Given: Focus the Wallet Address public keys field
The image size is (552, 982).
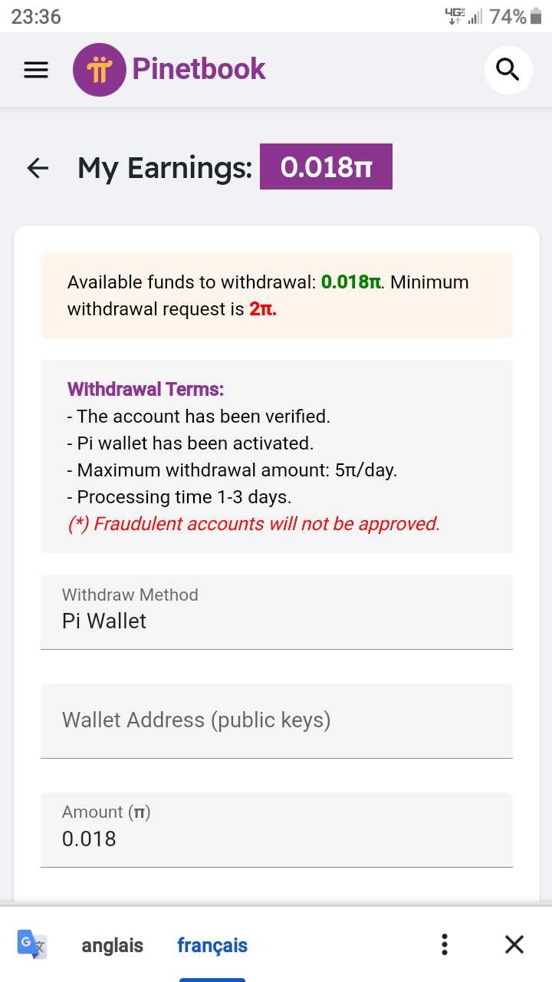Looking at the screenshot, I should coord(276,720).
